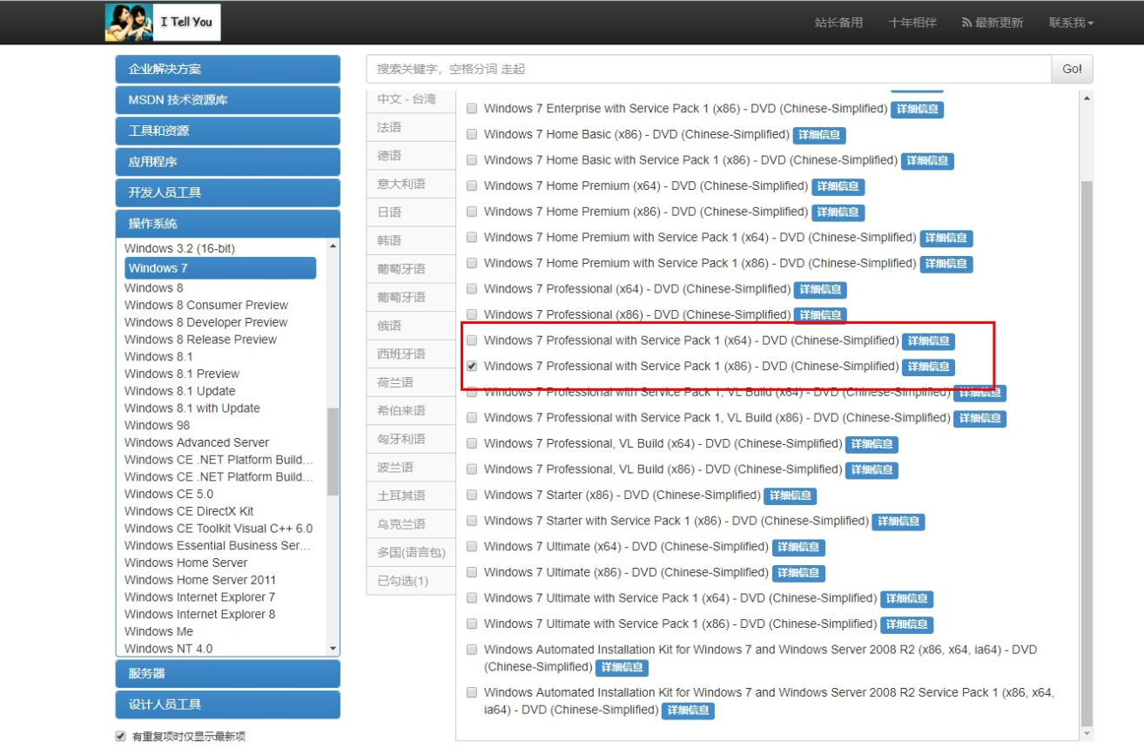
Task: Expand the 应用程序 panel
Action: 228,162
